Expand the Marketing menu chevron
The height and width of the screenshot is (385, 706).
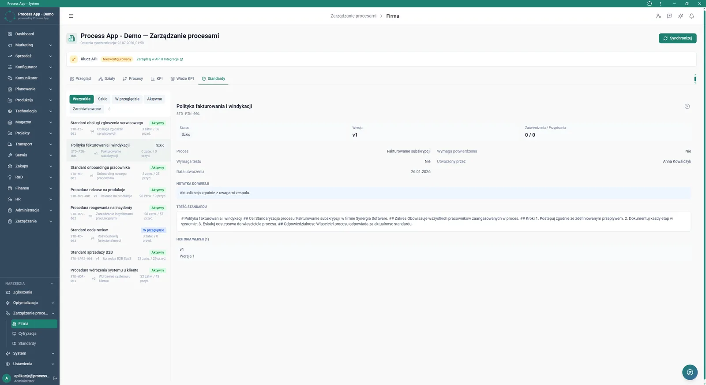(x=51, y=45)
